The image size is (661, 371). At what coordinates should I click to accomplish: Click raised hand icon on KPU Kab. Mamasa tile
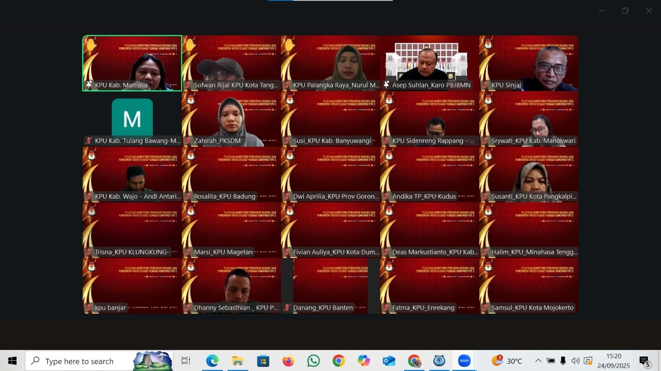[x=91, y=44]
